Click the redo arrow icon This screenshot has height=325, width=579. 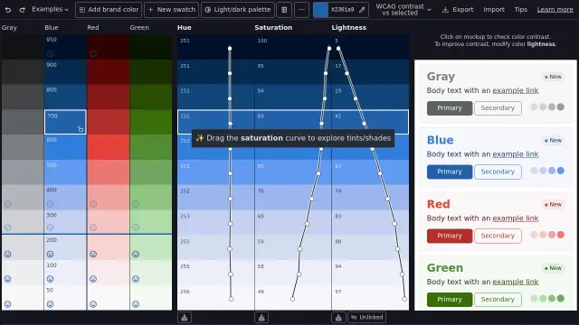click(x=22, y=10)
